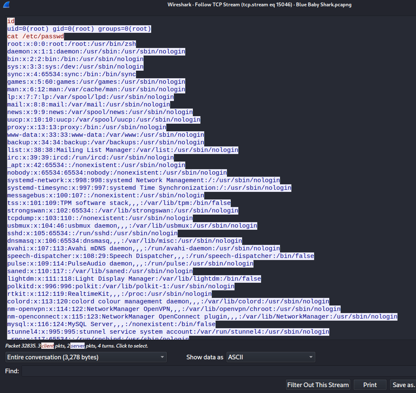Click the 'cat /etc/passwd' command line
The image size is (416, 393).
click(35, 36)
